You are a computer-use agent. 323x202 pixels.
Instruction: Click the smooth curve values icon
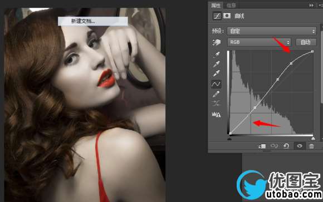[216, 103]
